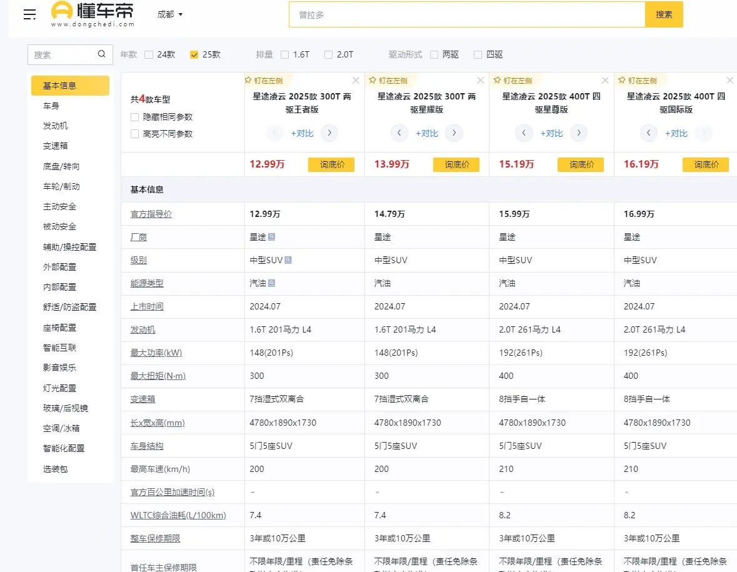Click 询底价 for 15.19万 model
The image size is (737, 572).
581,164
